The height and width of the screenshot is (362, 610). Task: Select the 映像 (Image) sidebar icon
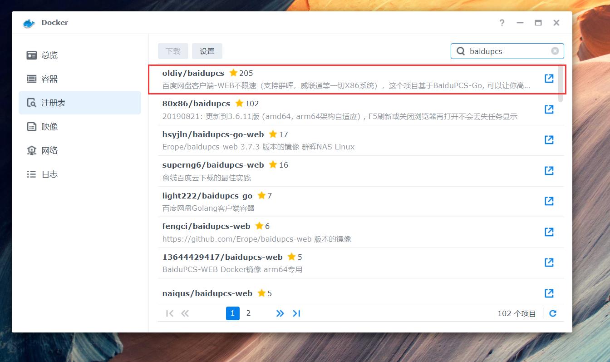click(x=49, y=126)
